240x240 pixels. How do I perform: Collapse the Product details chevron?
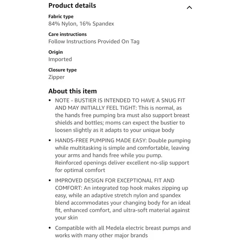tap(189, 7)
